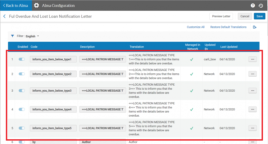268x144 pixels.
Task: Click the back arrow beside letter title
Action: 4,16
